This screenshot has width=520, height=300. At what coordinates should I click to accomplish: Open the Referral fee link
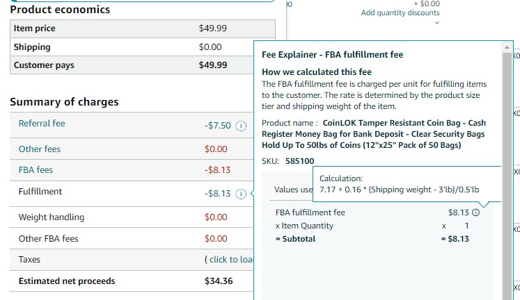[42, 124]
